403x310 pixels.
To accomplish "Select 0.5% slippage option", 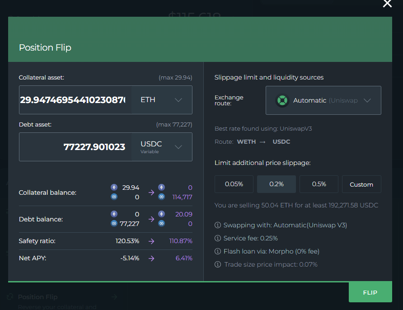I will (x=319, y=184).
